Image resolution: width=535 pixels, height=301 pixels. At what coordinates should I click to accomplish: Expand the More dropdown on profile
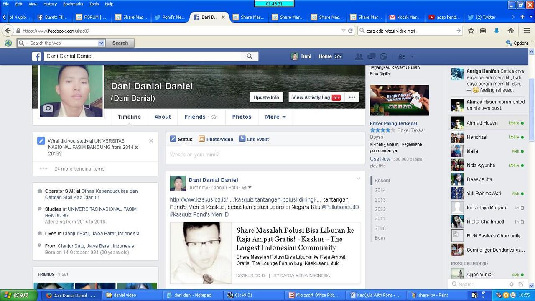(x=275, y=117)
